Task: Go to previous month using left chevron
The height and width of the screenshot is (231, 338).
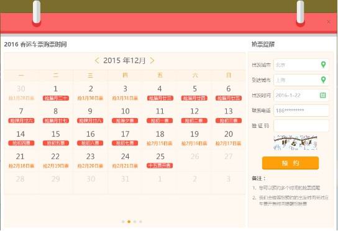Action: (x=97, y=61)
